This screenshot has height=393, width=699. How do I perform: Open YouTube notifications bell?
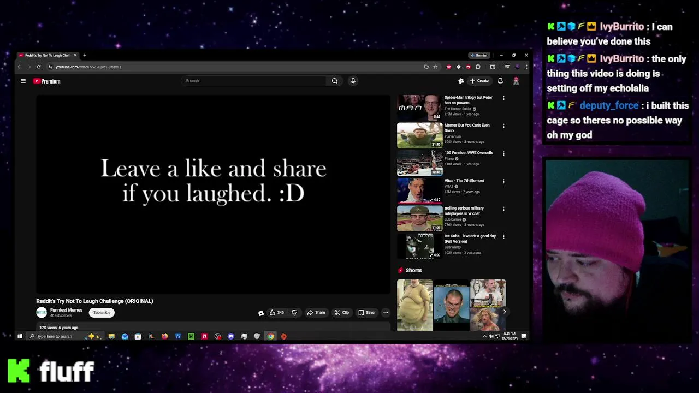click(500, 81)
